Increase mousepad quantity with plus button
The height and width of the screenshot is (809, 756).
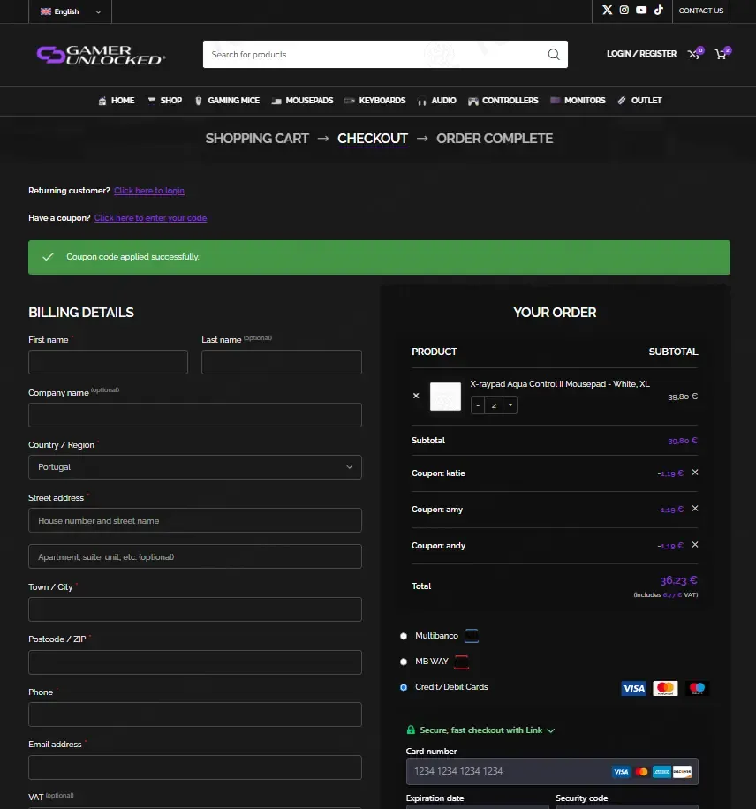(510, 405)
